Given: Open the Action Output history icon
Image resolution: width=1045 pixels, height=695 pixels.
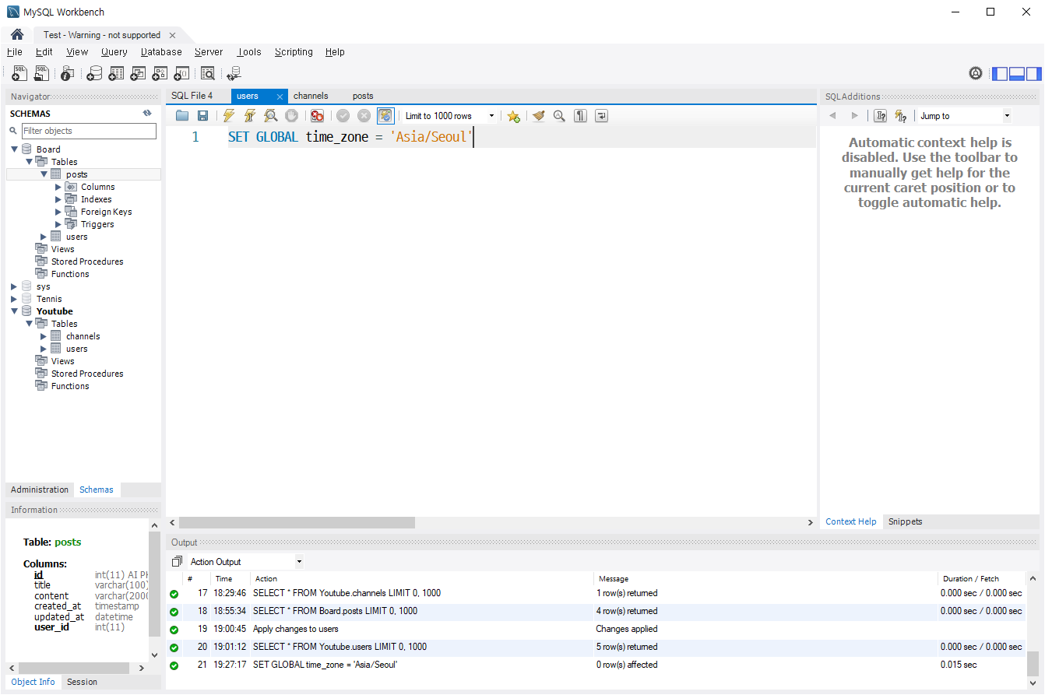Looking at the screenshot, I should point(177,561).
